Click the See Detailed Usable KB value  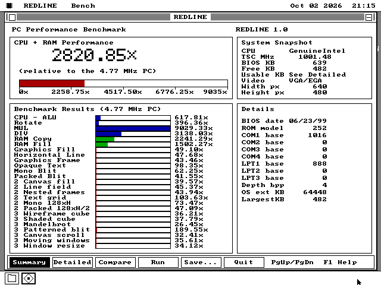[x=317, y=75]
